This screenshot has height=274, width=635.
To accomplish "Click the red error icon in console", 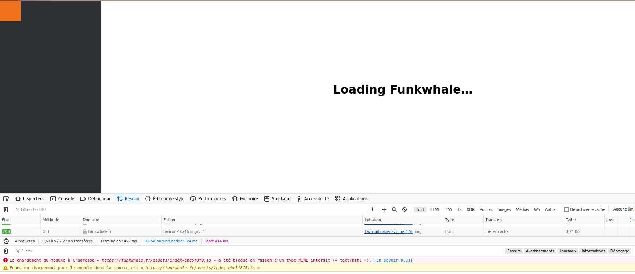I will pos(6,260).
